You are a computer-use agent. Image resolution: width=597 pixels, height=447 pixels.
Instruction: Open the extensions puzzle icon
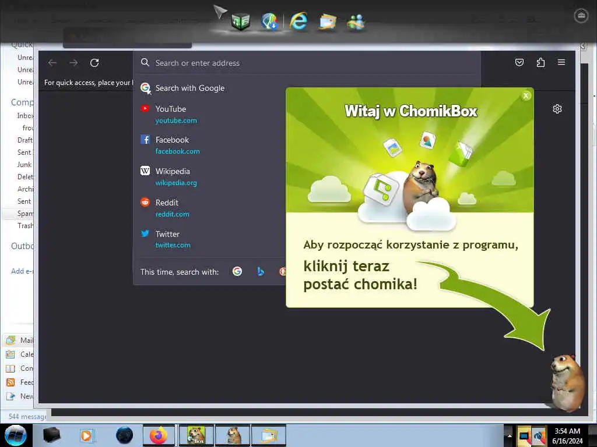click(x=540, y=62)
